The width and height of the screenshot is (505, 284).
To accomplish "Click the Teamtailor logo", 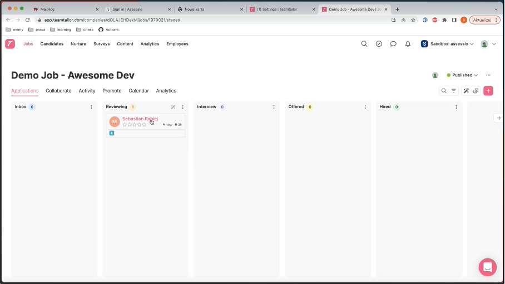I will (10, 44).
